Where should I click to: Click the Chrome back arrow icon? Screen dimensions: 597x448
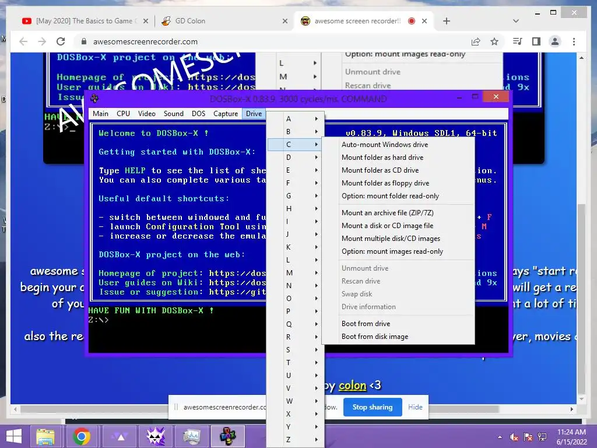23,41
